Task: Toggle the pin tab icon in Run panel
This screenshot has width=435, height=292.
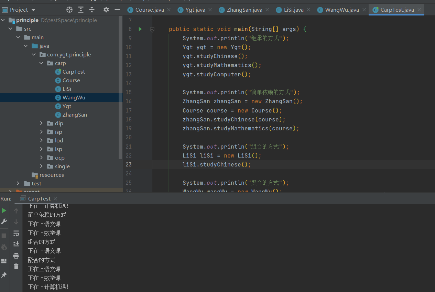Action: [x=4, y=275]
